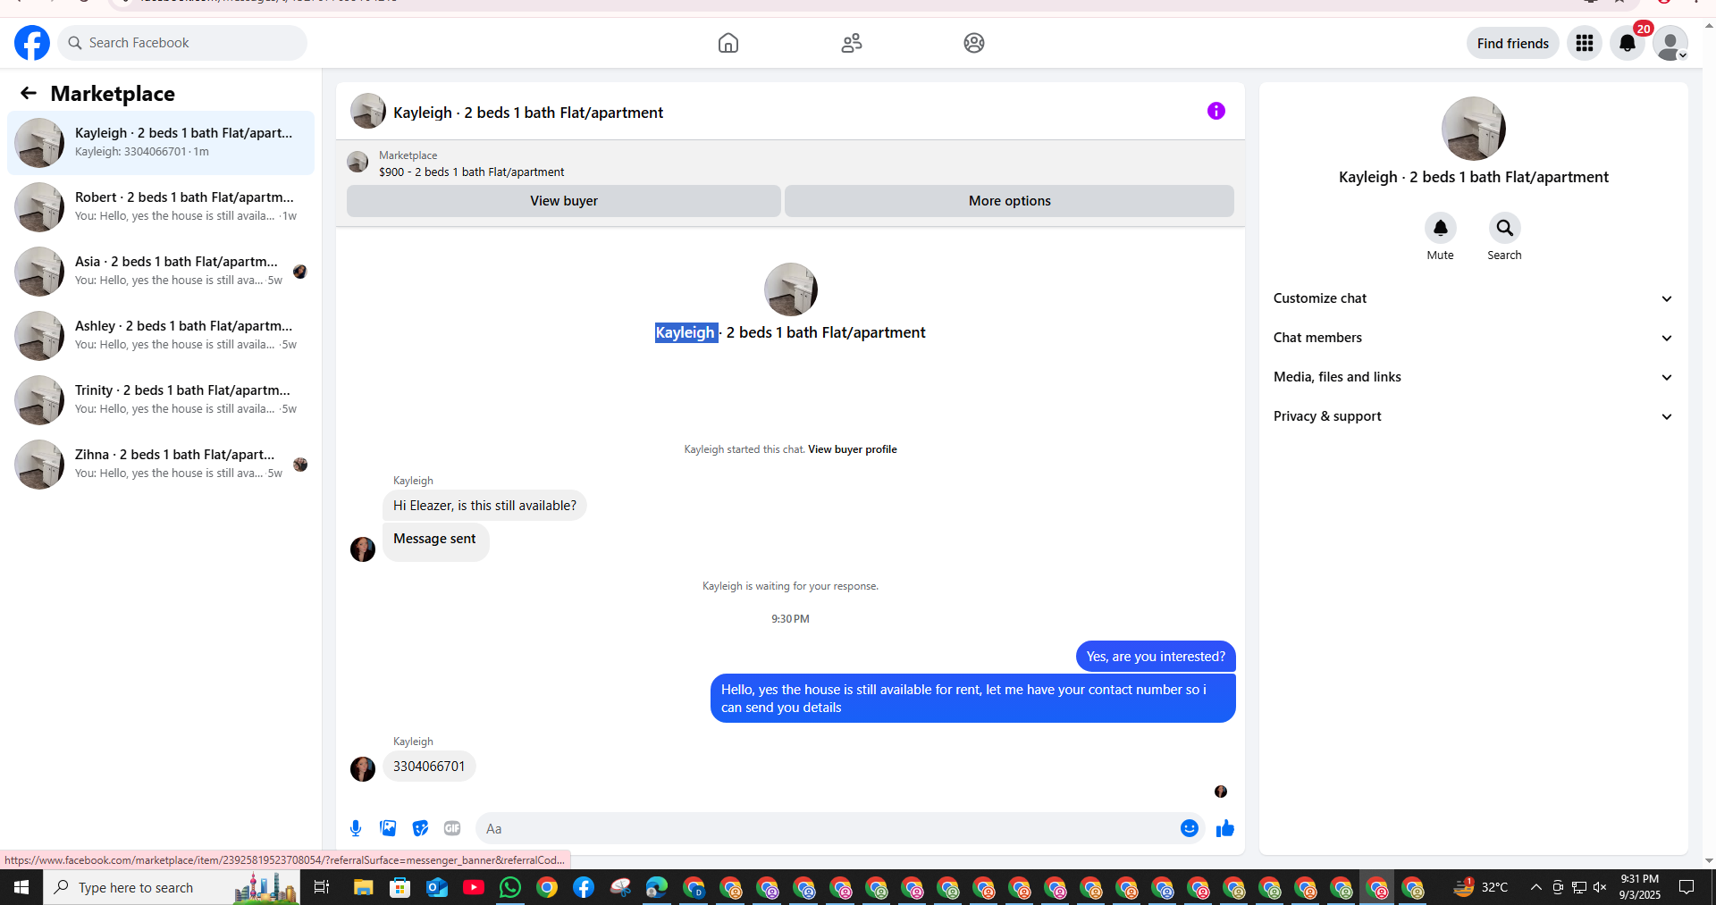The height and width of the screenshot is (905, 1716).
Task: Open the Groups icon in top navigation
Action: (974, 43)
